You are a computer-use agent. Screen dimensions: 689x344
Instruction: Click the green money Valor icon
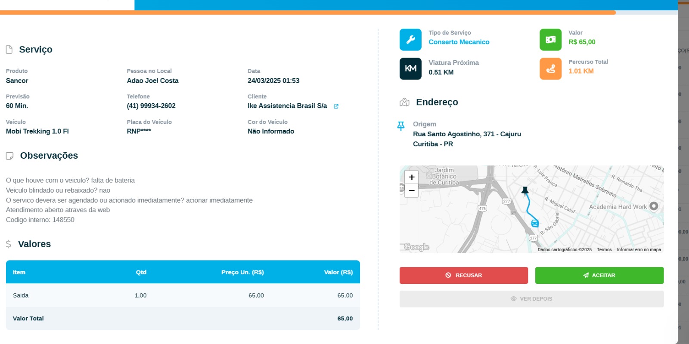[x=550, y=40]
